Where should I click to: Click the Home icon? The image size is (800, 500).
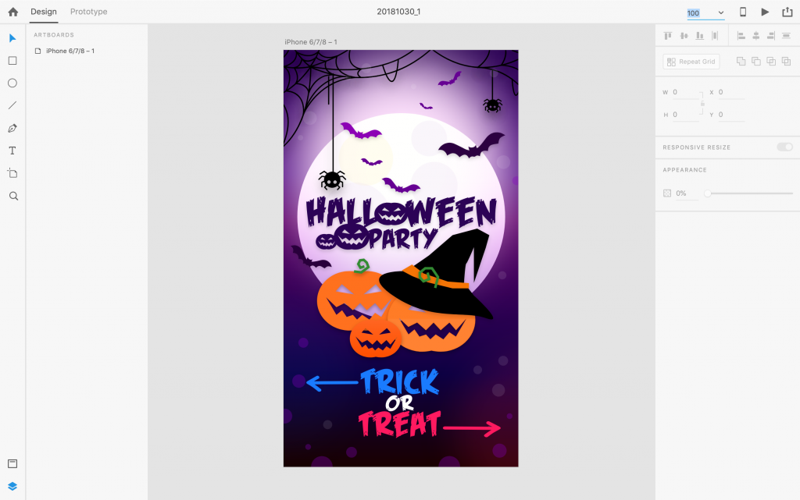[x=12, y=12]
